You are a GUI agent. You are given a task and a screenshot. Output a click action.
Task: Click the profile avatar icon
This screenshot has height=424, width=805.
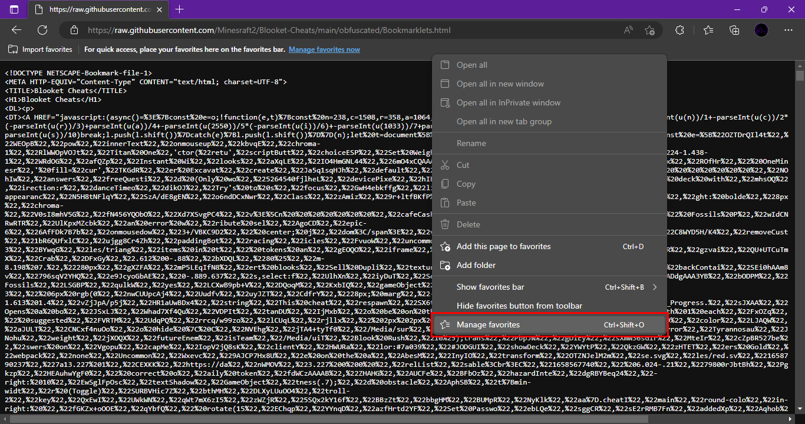pyautogui.click(x=761, y=30)
